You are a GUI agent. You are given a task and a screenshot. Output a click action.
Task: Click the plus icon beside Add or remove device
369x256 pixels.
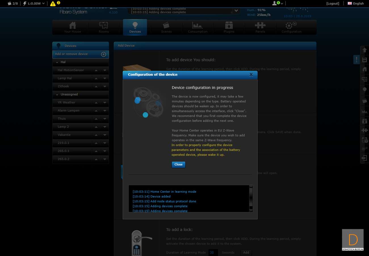(104, 54)
